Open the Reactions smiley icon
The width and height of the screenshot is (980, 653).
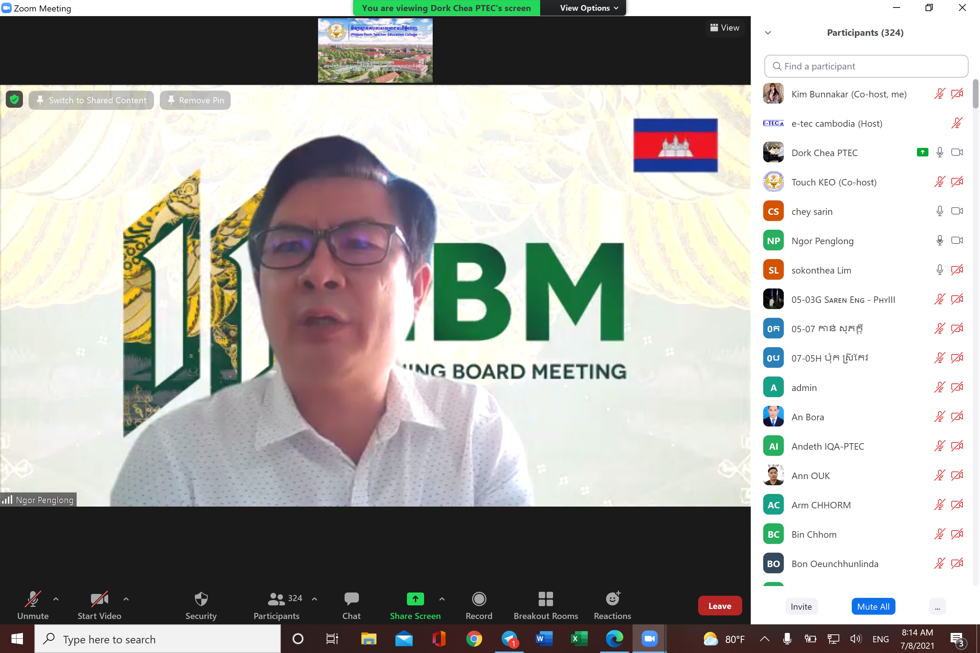click(x=612, y=600)
